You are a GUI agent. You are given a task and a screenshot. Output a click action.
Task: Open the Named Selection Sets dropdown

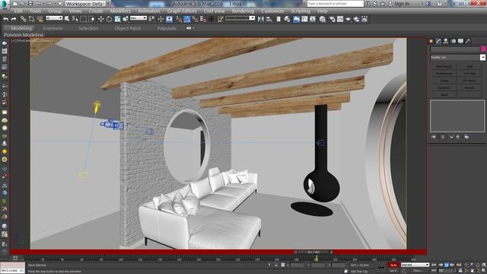pos(240,18)
